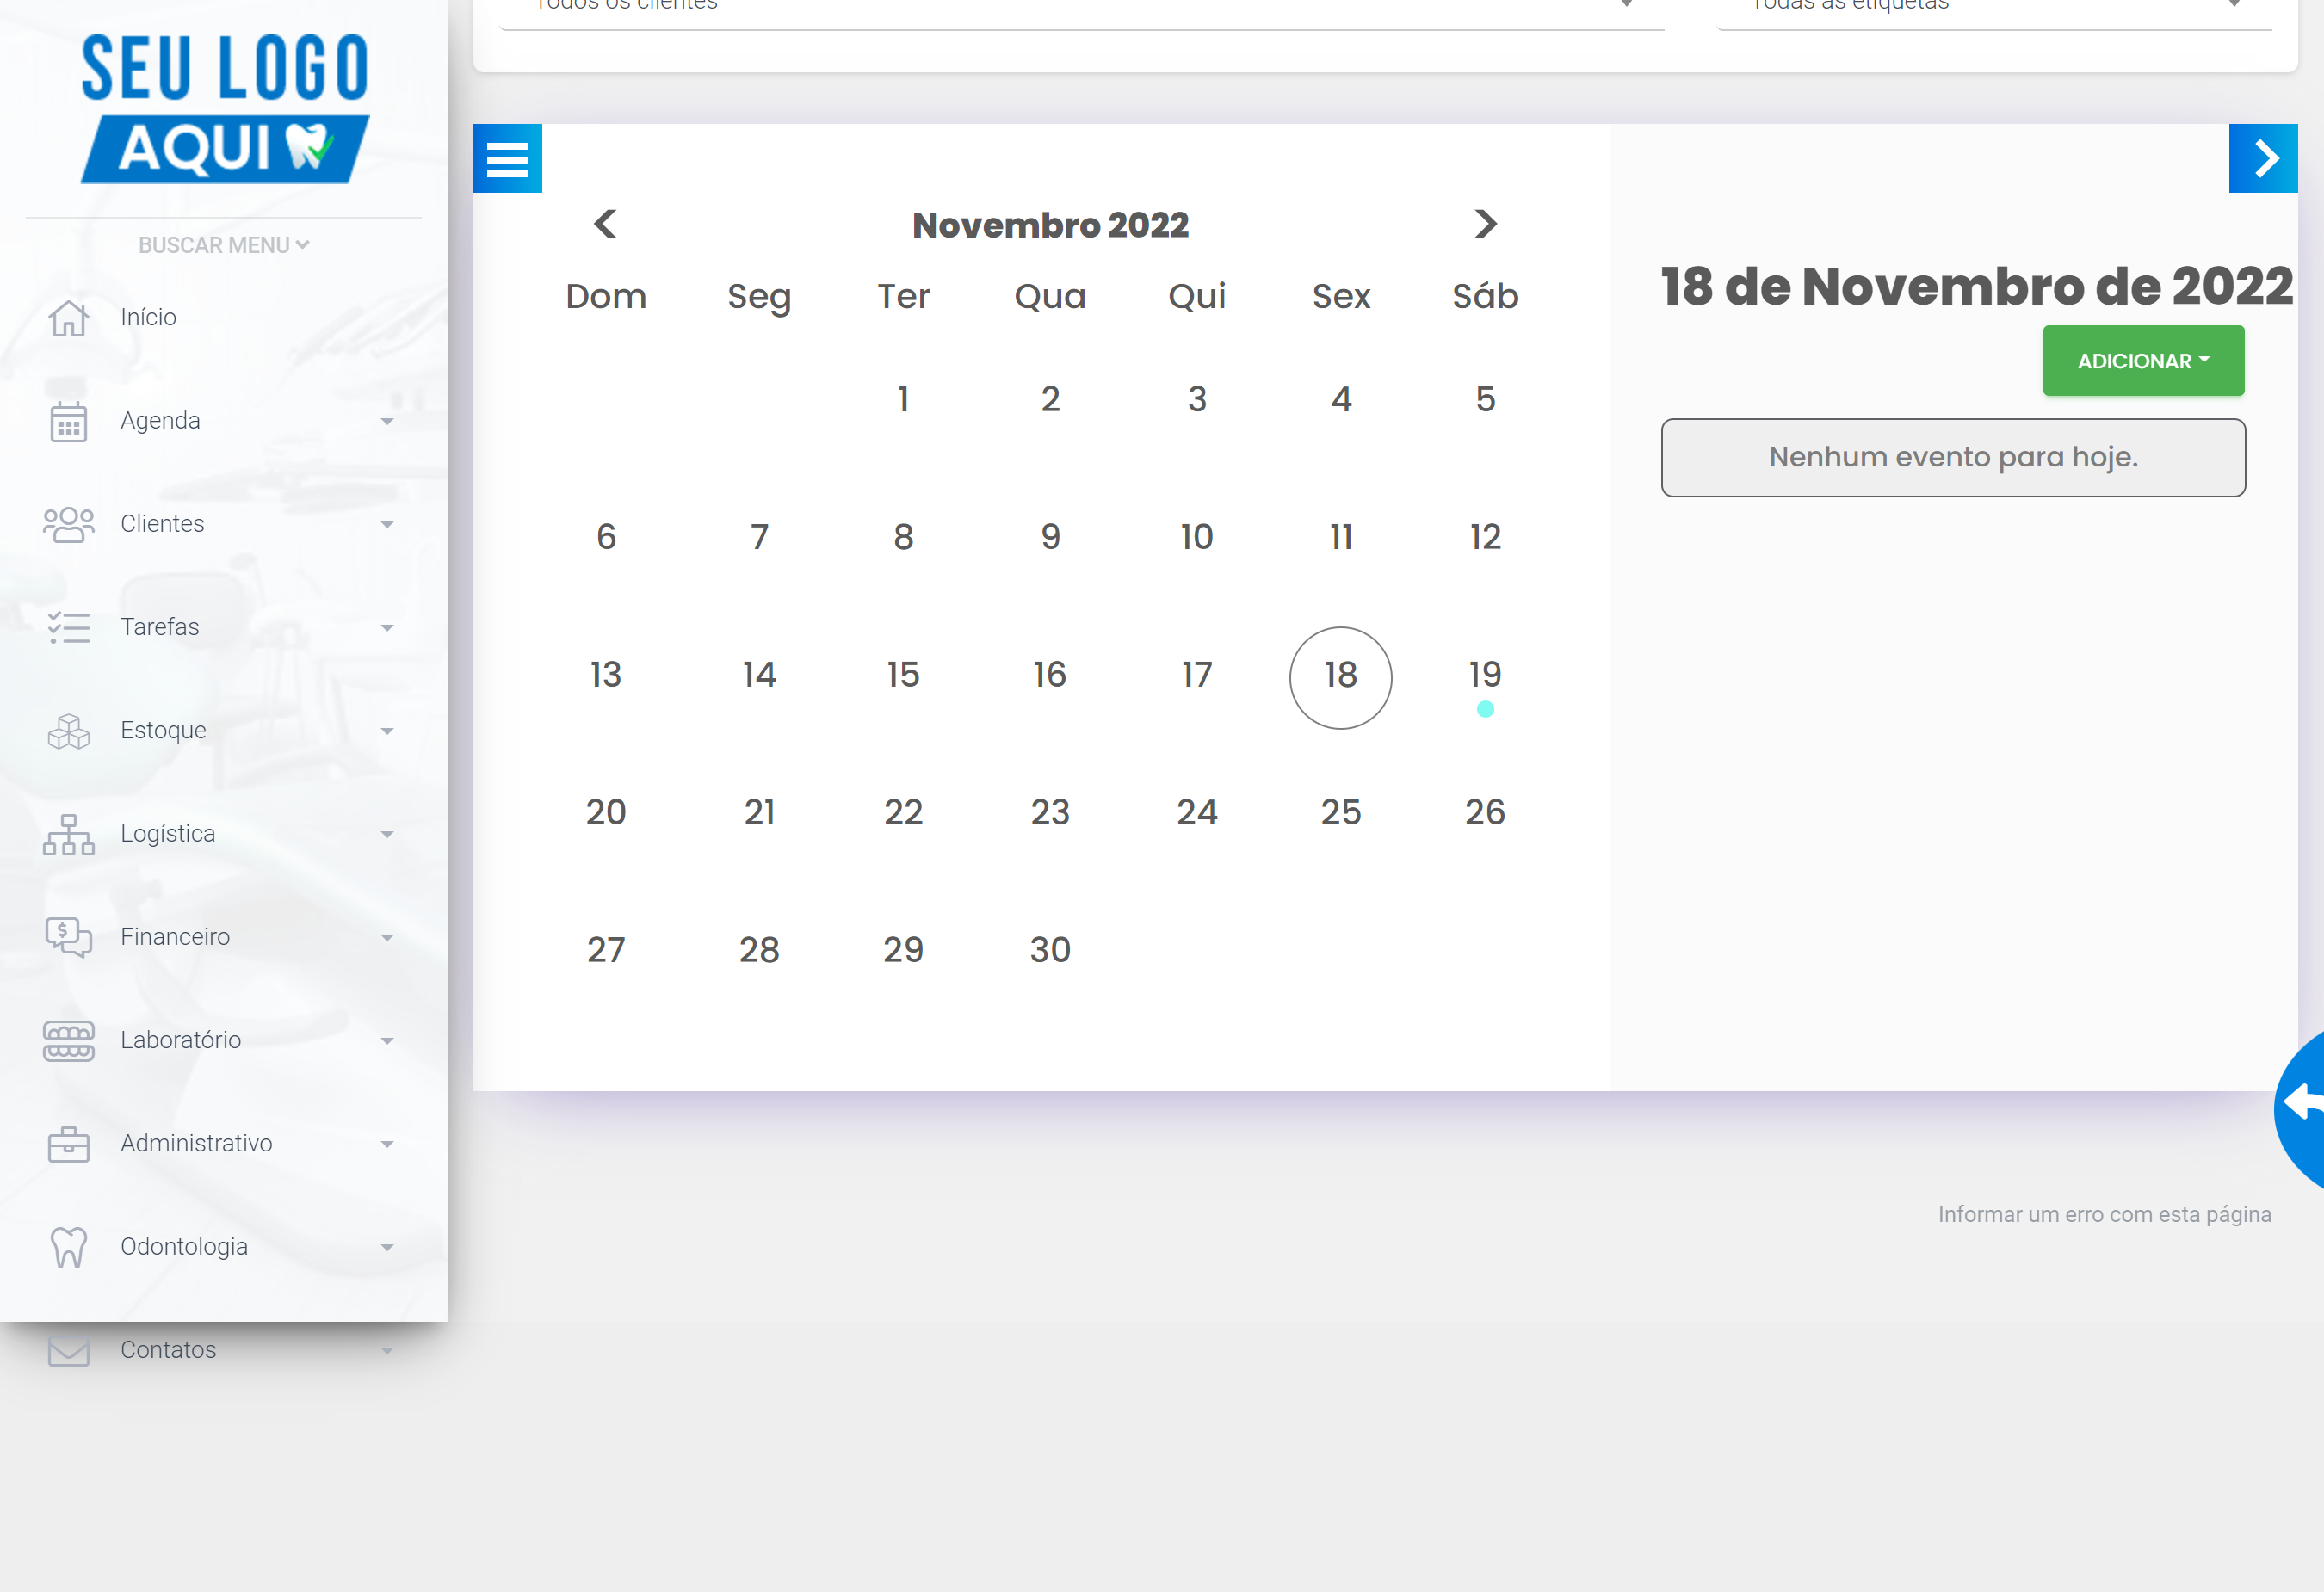This screenshot has height=1592, width=2324.
Task: Open the BUSCAR MENU search dropdown
Action: click(224, 245)
